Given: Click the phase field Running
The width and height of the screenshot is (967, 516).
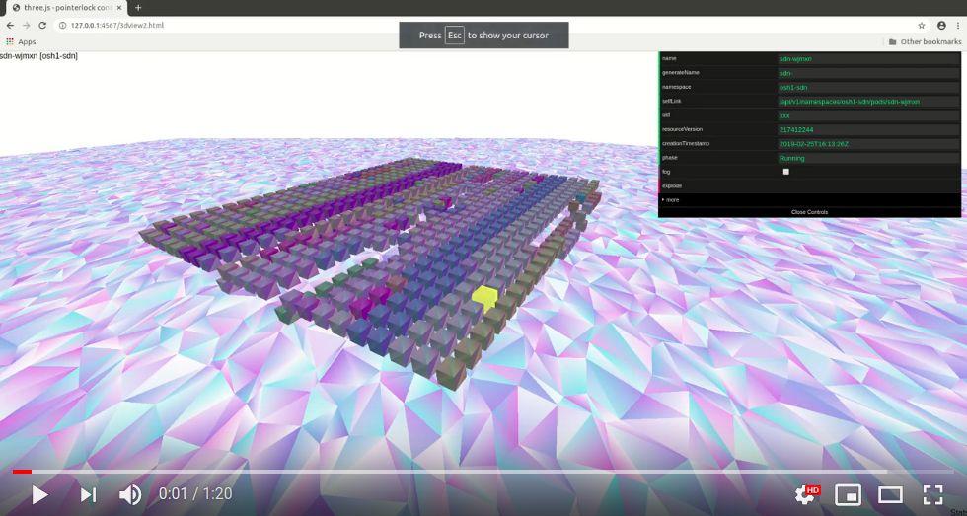Looking at the screenshot, I should tap(868, 158).
